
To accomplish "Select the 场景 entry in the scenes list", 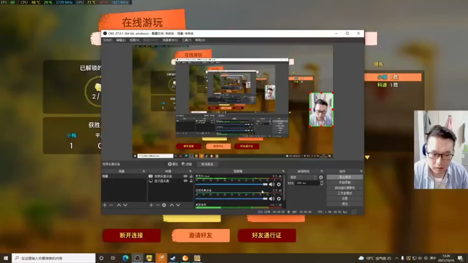I will coord(124,177).
